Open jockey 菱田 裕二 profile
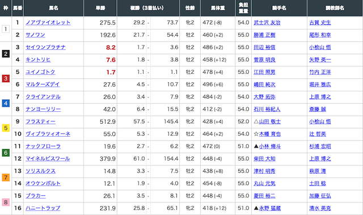The height and width of the screenshot is (215, 363). click(264, 196)
